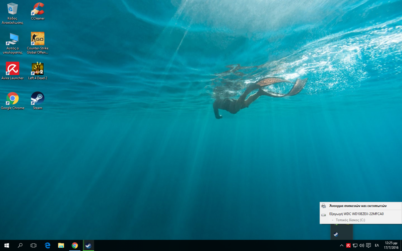Viewport: 402px width, 251px height.
Task: Click the Show Desktop sliver after the clock
Action: point(401,245)
